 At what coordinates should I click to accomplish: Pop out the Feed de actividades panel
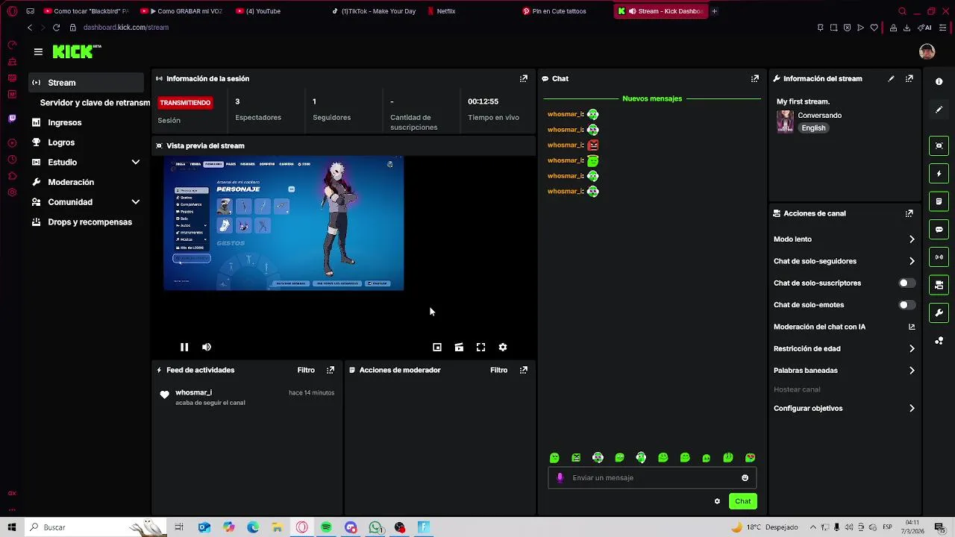pyautogui.click(x=331, y=370)
